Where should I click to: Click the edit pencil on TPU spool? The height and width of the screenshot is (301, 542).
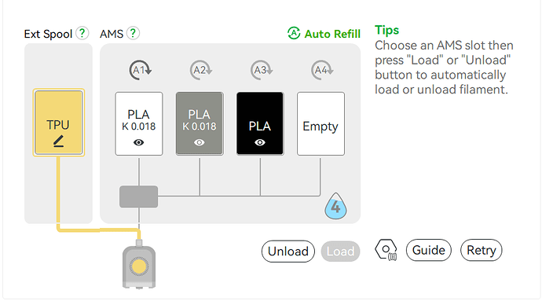[58, 141]
